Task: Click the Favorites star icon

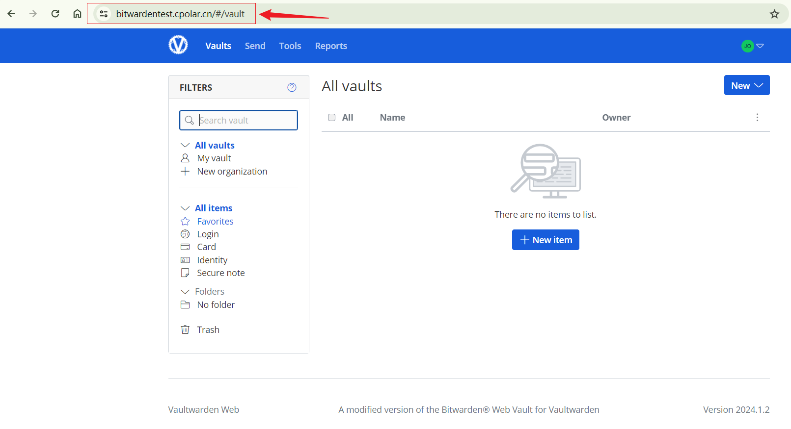Action: tap(185, 221)
